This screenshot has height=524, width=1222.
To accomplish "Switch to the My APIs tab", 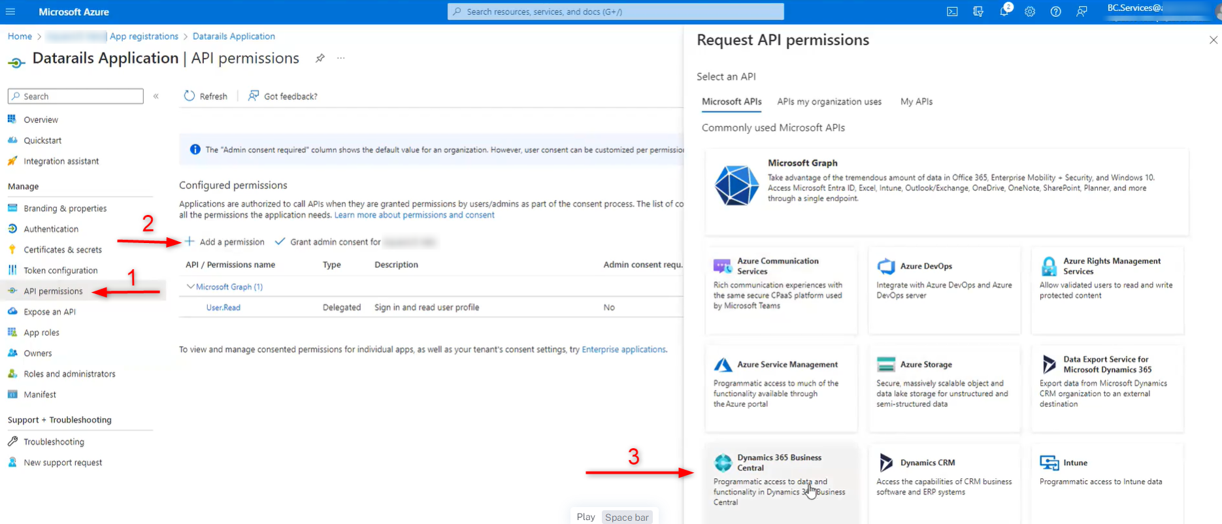I will pos(916,101).
